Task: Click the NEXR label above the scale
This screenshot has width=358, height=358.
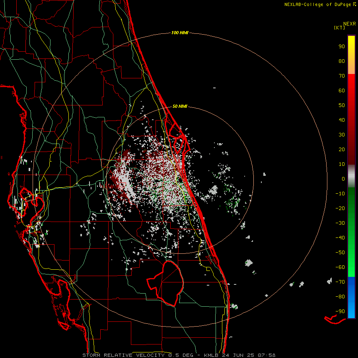Action: 350,24
